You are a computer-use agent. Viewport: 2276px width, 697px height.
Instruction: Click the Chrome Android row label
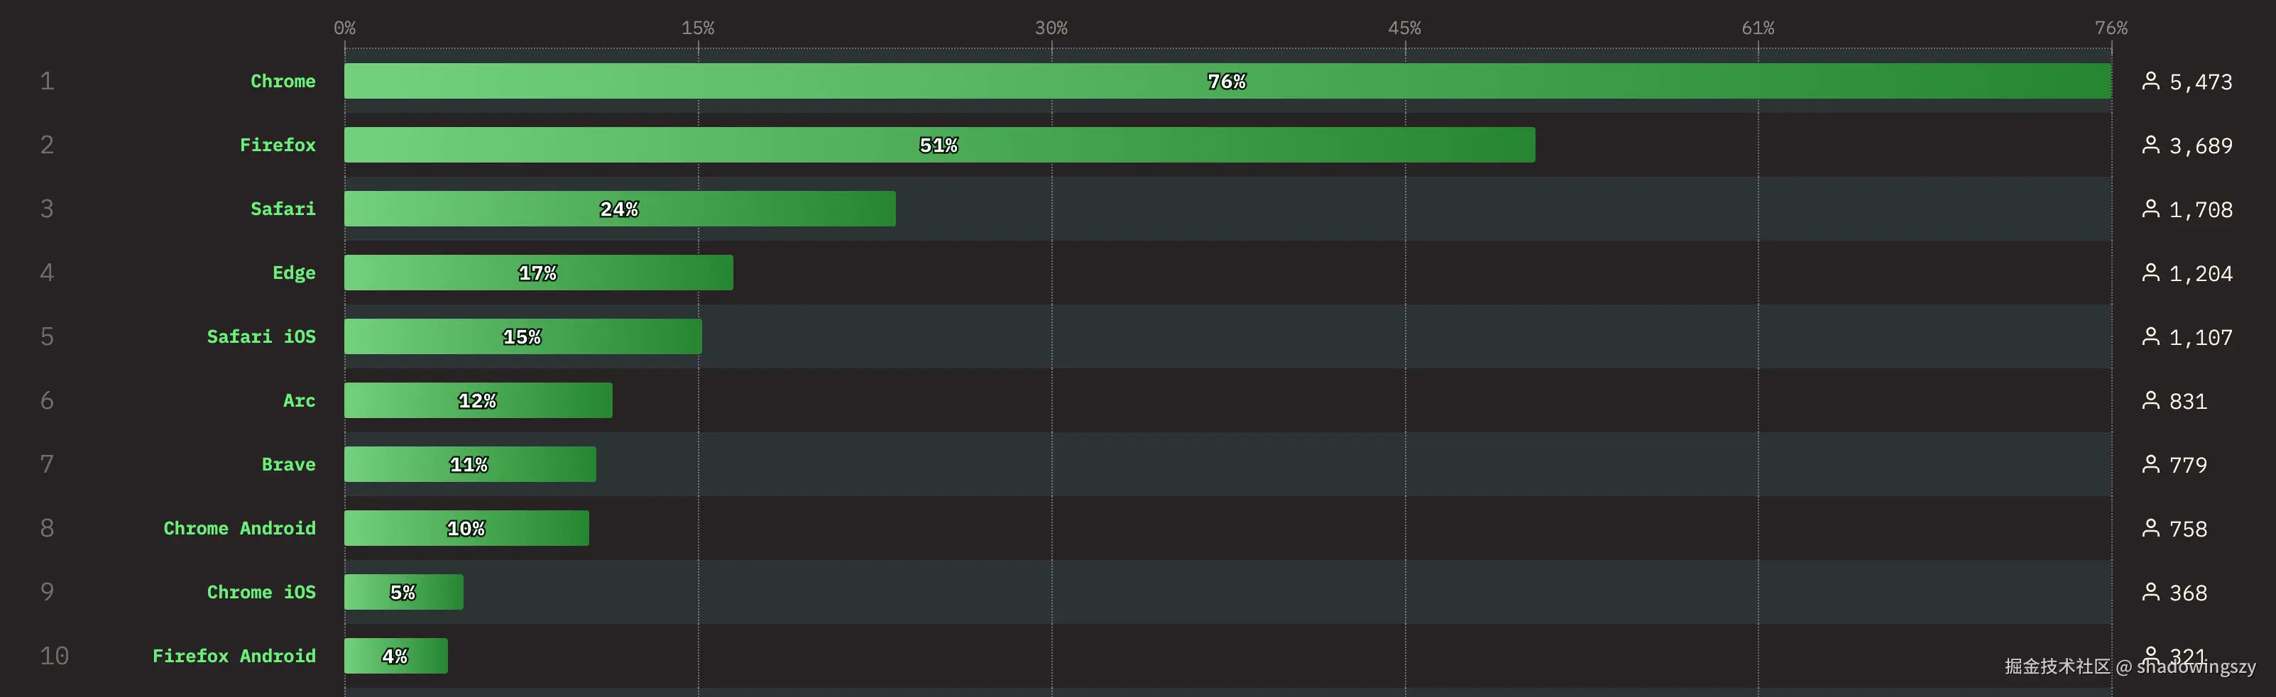point(239,528)
